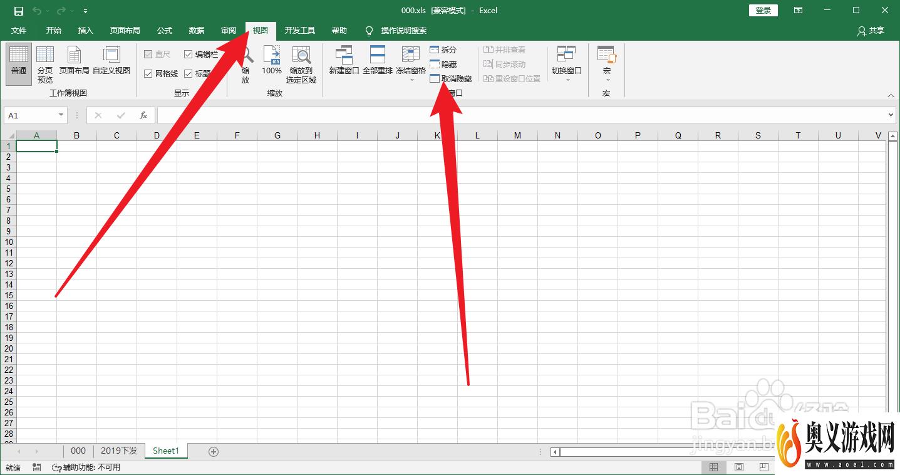Click Page Layout icon in status bar
The width and height of the screenshot is (900, 475).
pos(739,467)
